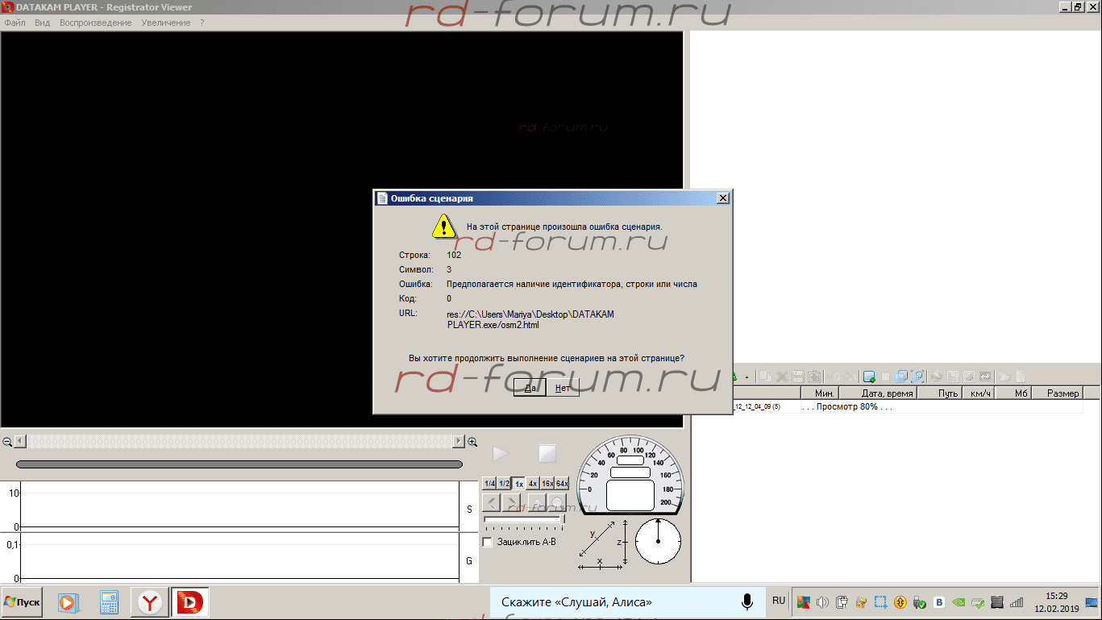The height and width of the screenshot is (620, 1102).
Task: Click the stop square button
Action: [x=547, y=454]
